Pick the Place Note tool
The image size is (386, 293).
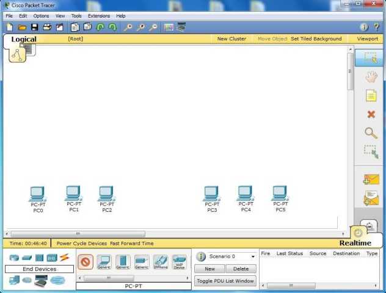coord(371,96)
